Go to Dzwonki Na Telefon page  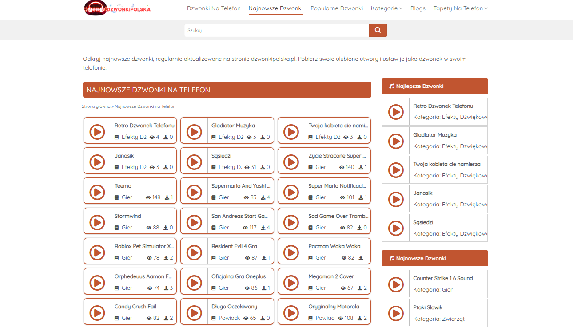[x=214, y=8]
